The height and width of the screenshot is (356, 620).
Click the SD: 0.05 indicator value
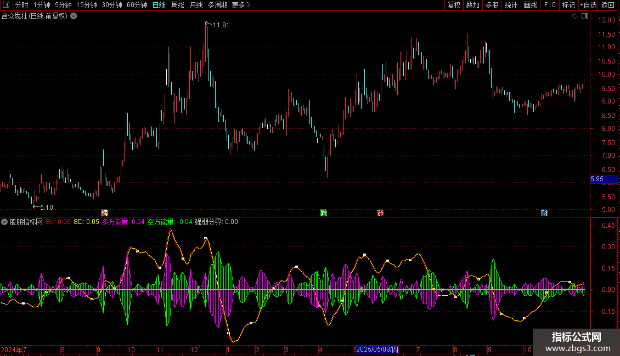tap(86, 222)
